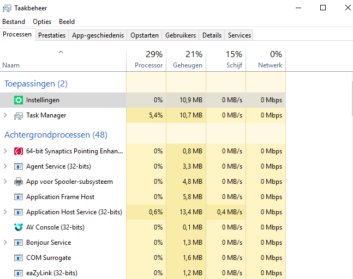Click Instellingen's 10,9 MB memory value
Image resolution: width=353 pixels, height=279 pixels.
tap(191, 100)
